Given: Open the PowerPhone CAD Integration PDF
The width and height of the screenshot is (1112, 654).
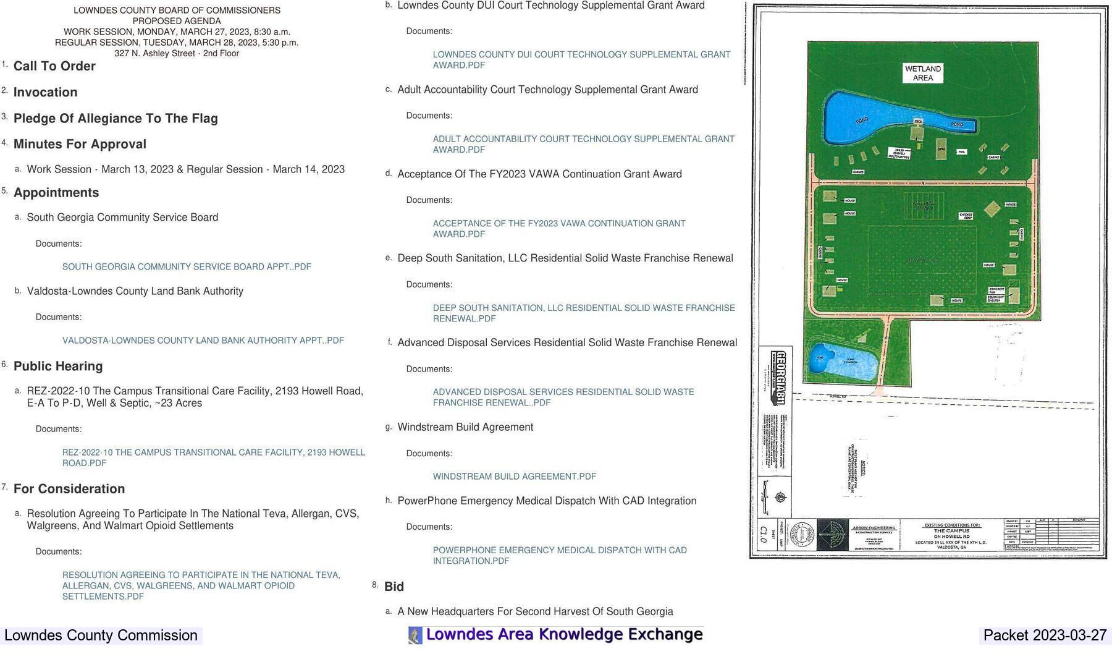Looking at the screenshot, I should (x=560, y=555).
